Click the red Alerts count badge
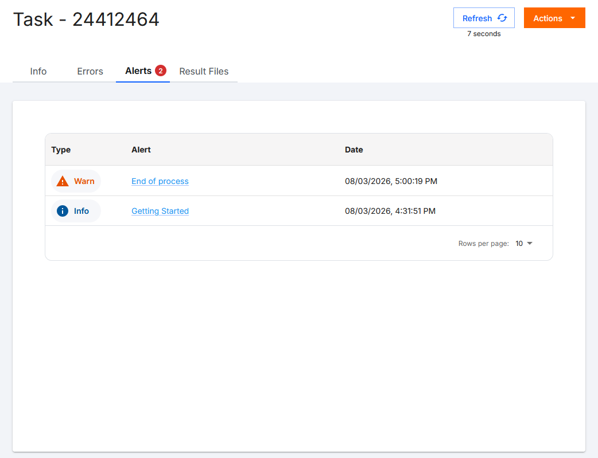The width and height of the screenshot is (598, 458). [x=161, y=71]
